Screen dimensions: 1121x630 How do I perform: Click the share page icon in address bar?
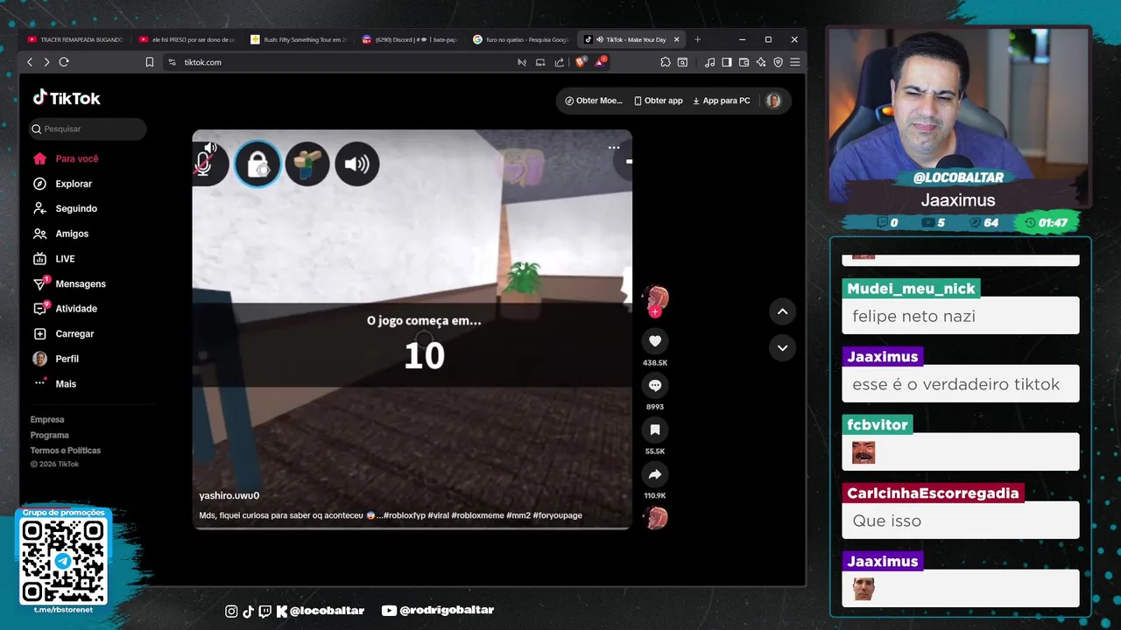[560, 62]
